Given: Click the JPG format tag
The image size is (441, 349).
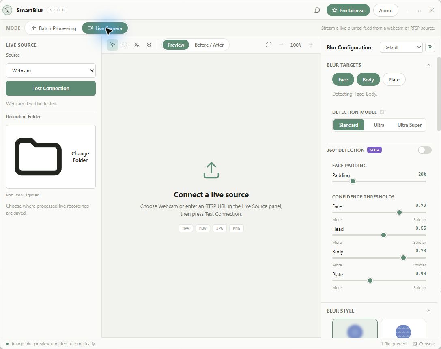Looking at the screenshot, I should (x=219, y=228).
